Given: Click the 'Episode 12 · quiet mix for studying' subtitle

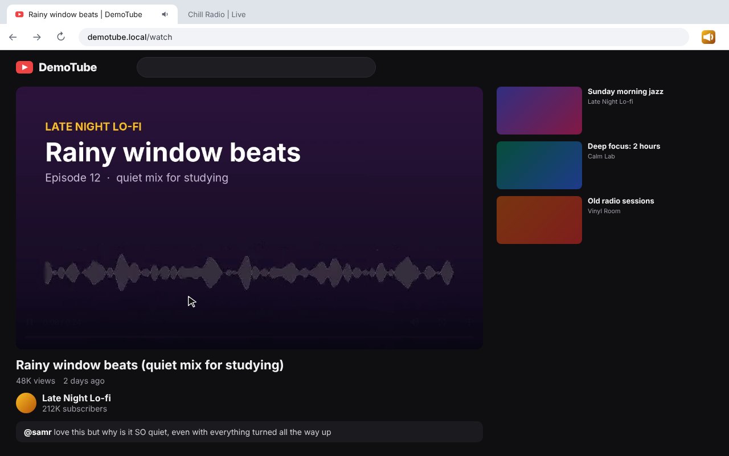Looking at the screenshot, I should click(x=137, y=178).
